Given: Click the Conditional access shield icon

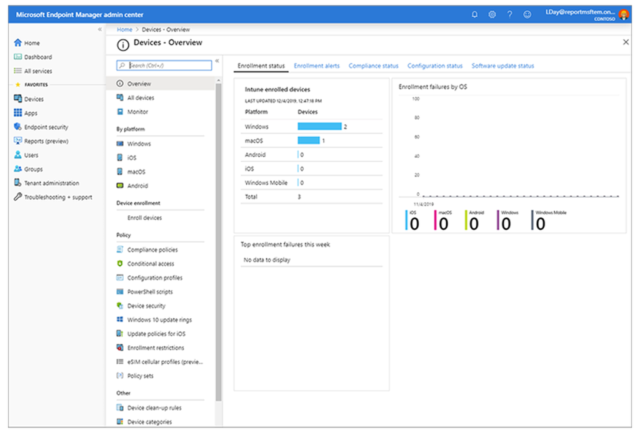Looking at the screenshot, I should 120,263.
